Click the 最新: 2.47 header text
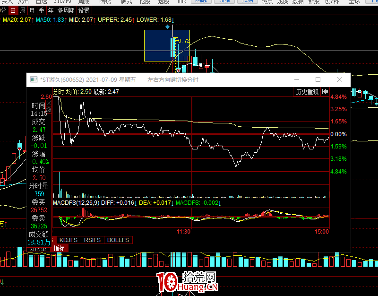Image resolution: width=378 pixels, height=296 pixels. [x=106, y=92]
